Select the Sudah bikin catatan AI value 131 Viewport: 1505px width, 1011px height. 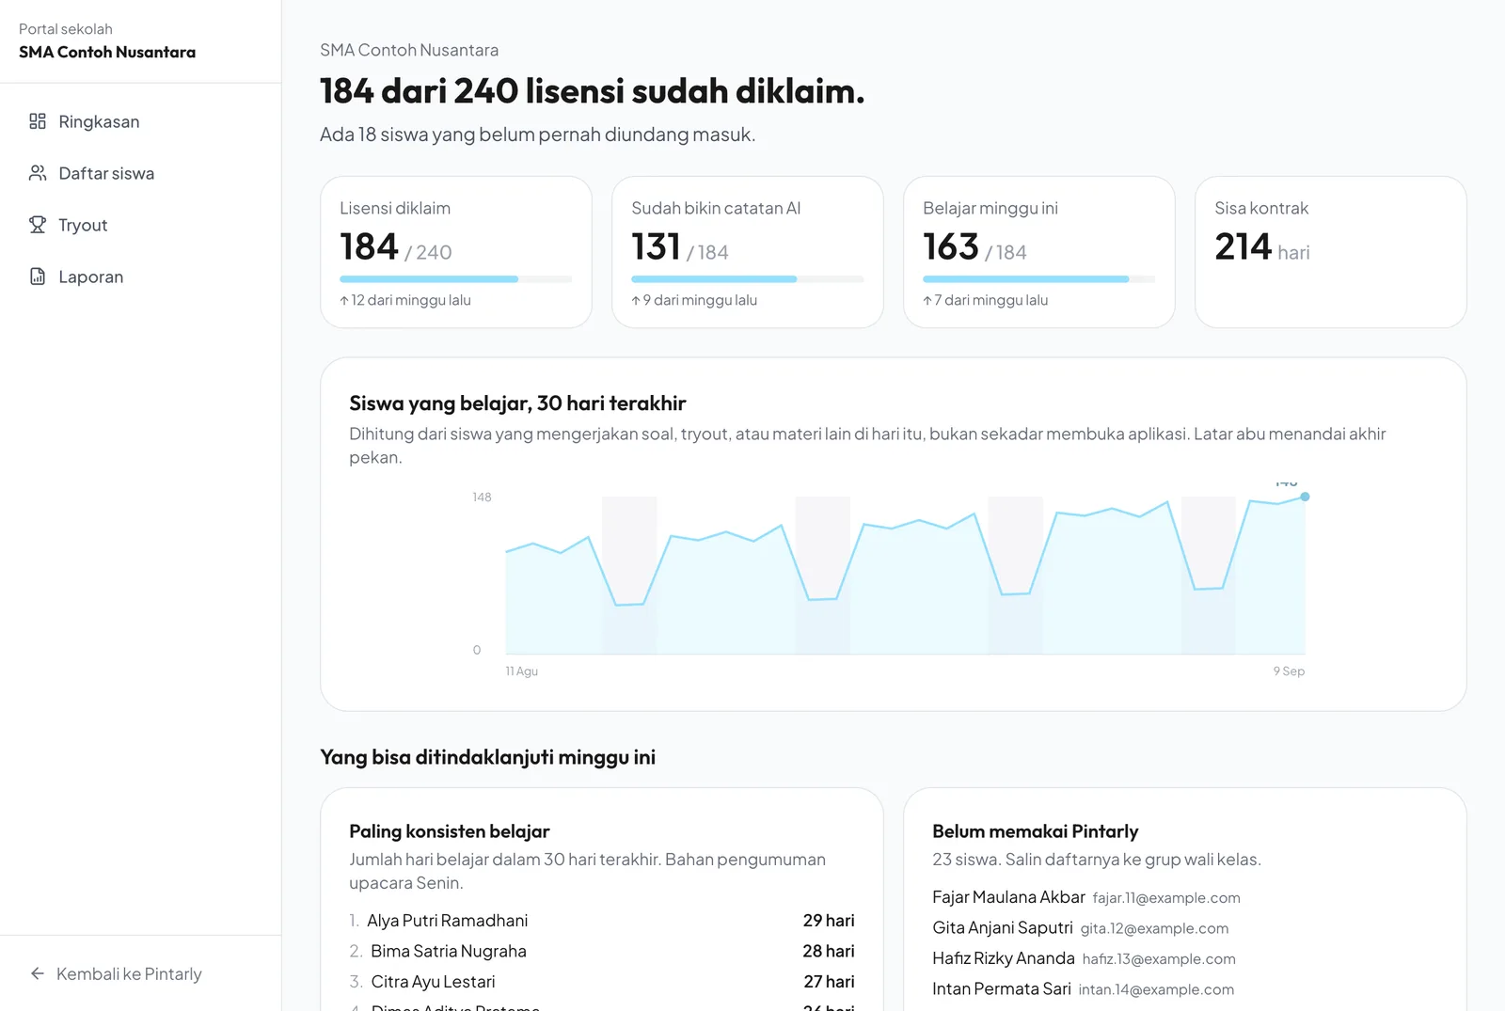coord(656,246)
